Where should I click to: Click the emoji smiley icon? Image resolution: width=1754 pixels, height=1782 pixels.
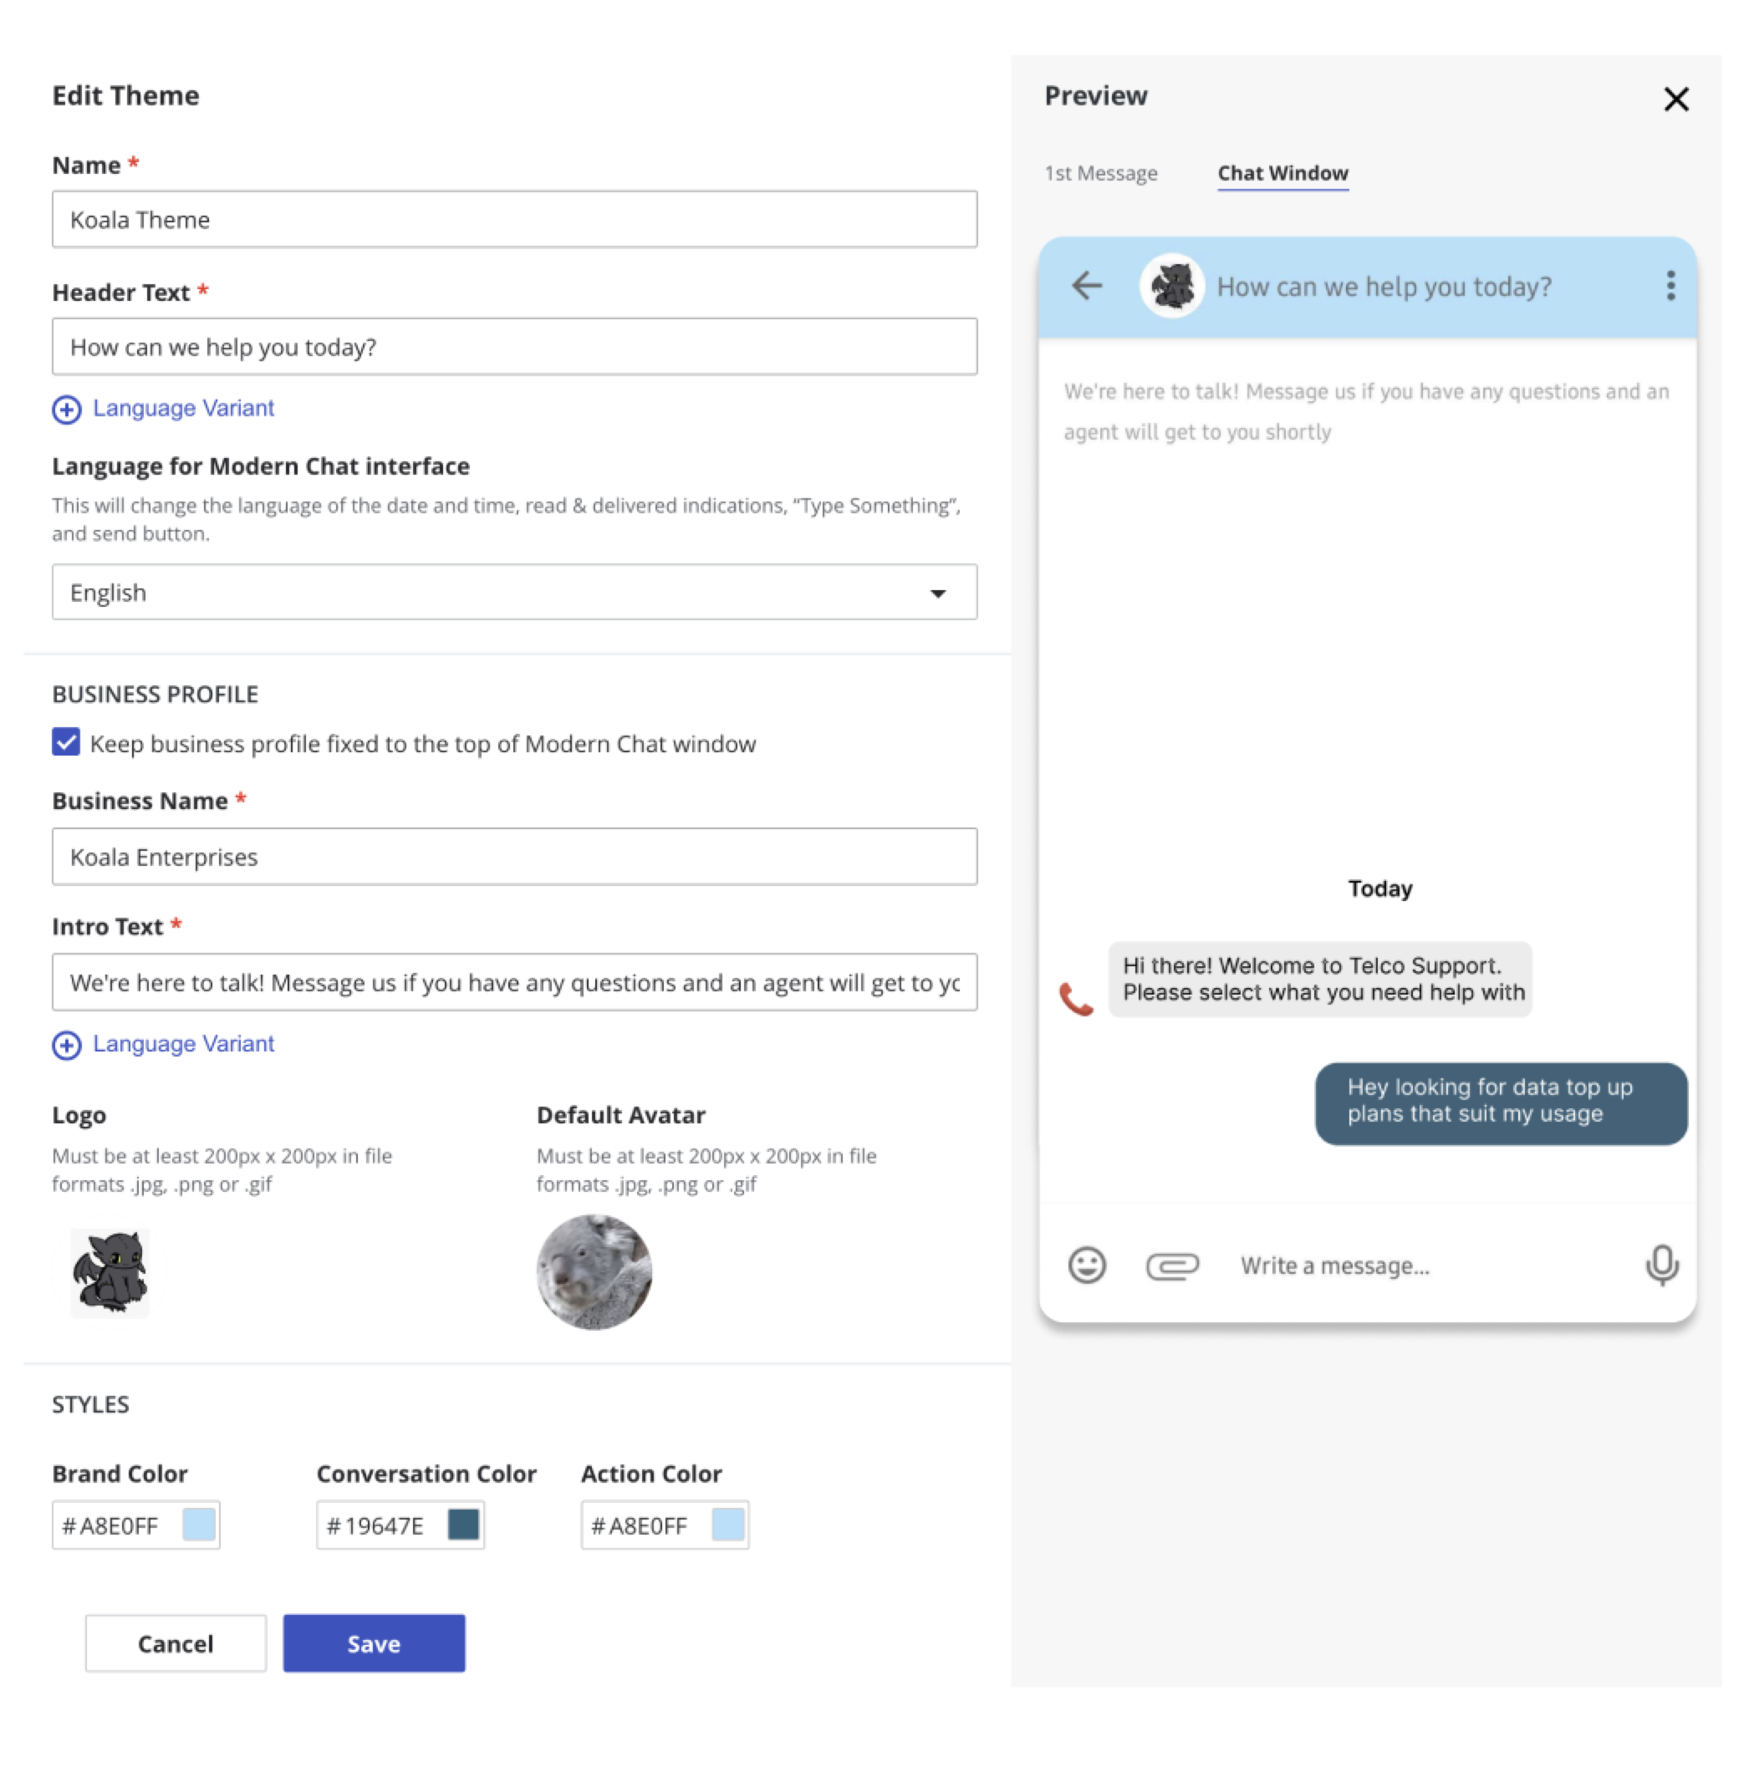1087,1265
